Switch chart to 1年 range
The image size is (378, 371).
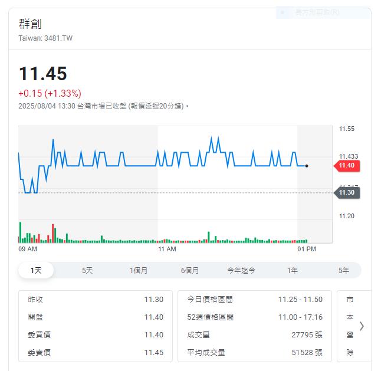click(x=292, y=270)
